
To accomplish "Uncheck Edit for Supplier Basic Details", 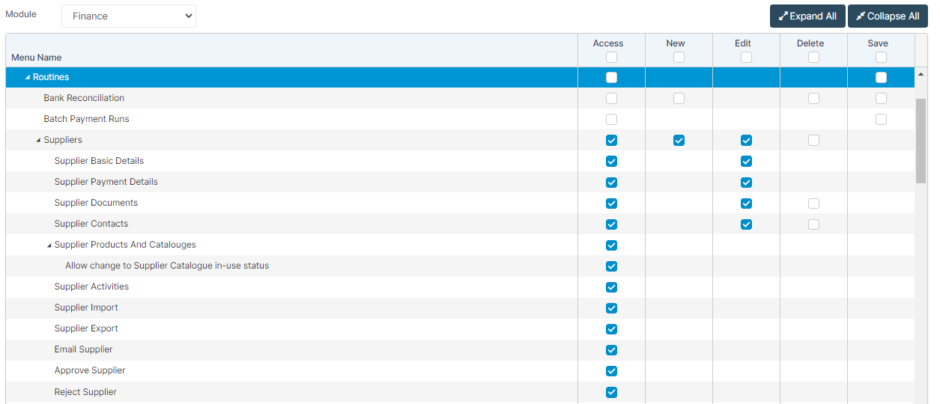I will [746, 161].
